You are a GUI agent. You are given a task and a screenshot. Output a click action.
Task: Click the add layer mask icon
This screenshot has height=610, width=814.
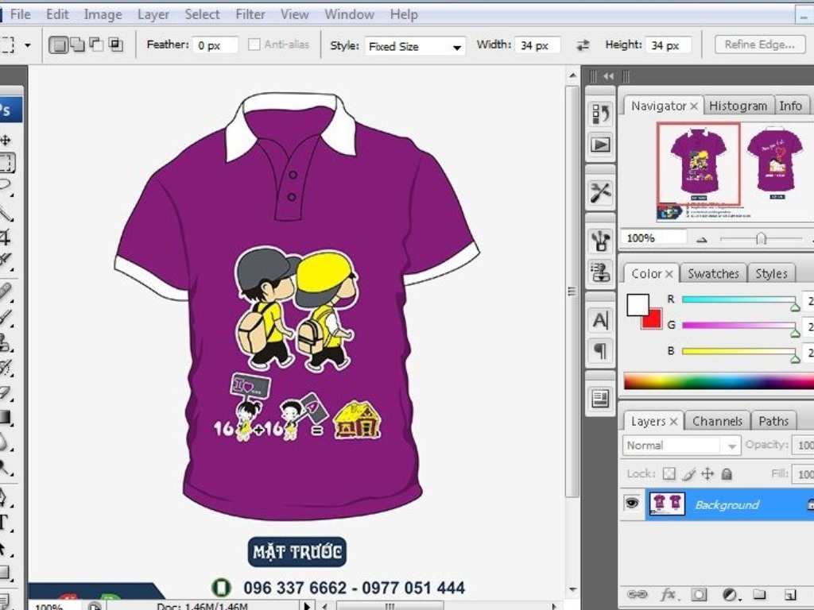tap(699, 594)
